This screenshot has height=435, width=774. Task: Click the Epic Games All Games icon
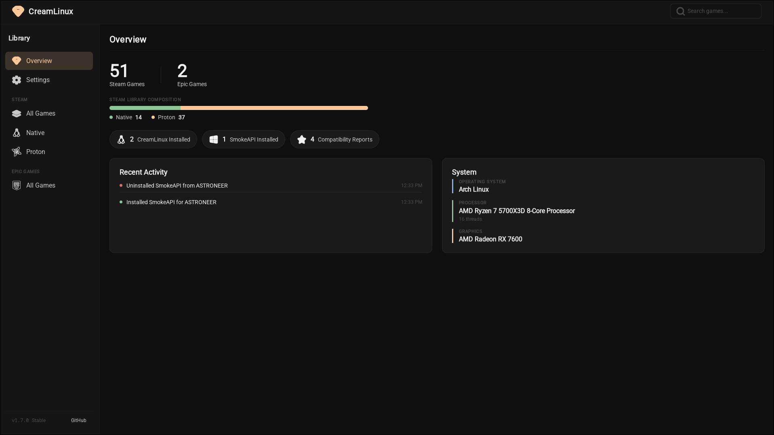click(x=17, y=185)
